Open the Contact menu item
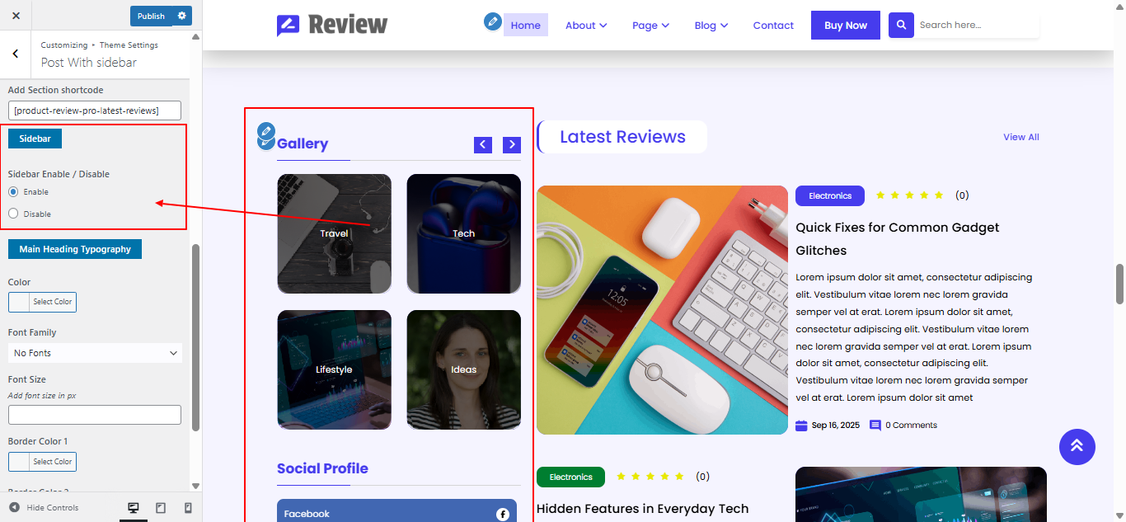The image size is (1126, 522). [773, 26]
